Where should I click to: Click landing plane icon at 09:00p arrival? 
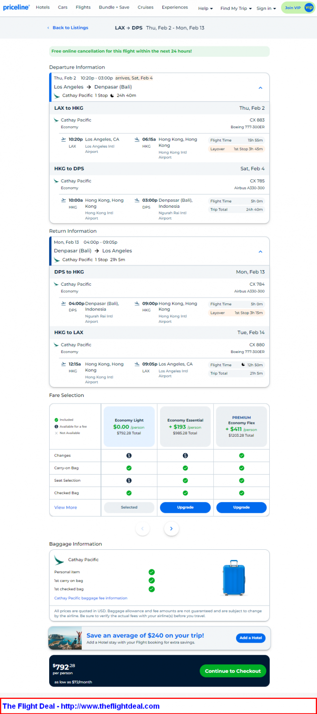point(137,303)
